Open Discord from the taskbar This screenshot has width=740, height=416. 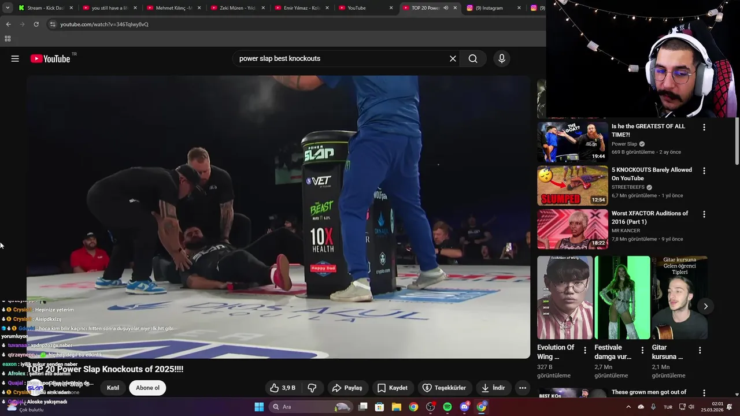(464, 407)
